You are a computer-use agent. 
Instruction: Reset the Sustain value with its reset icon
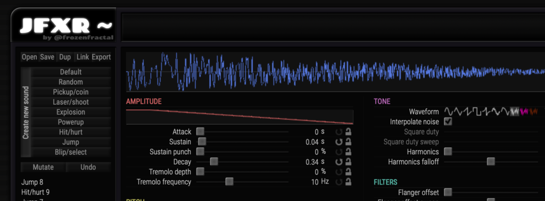[339, 141]
